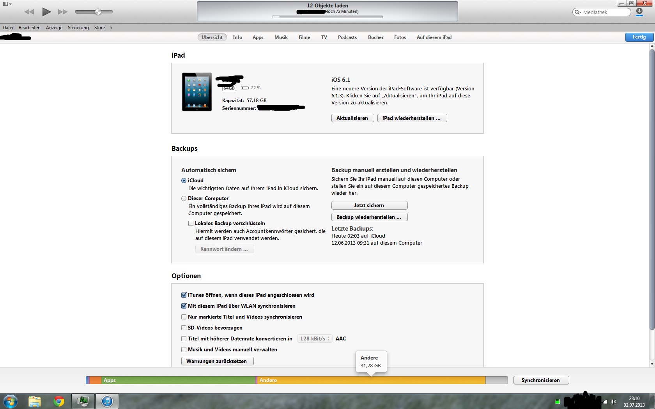This screenshot has width=655, height=409.
Task: Click the vertical scrollbar down arrow
Action: pyautogui.click(x=652, y=364)
